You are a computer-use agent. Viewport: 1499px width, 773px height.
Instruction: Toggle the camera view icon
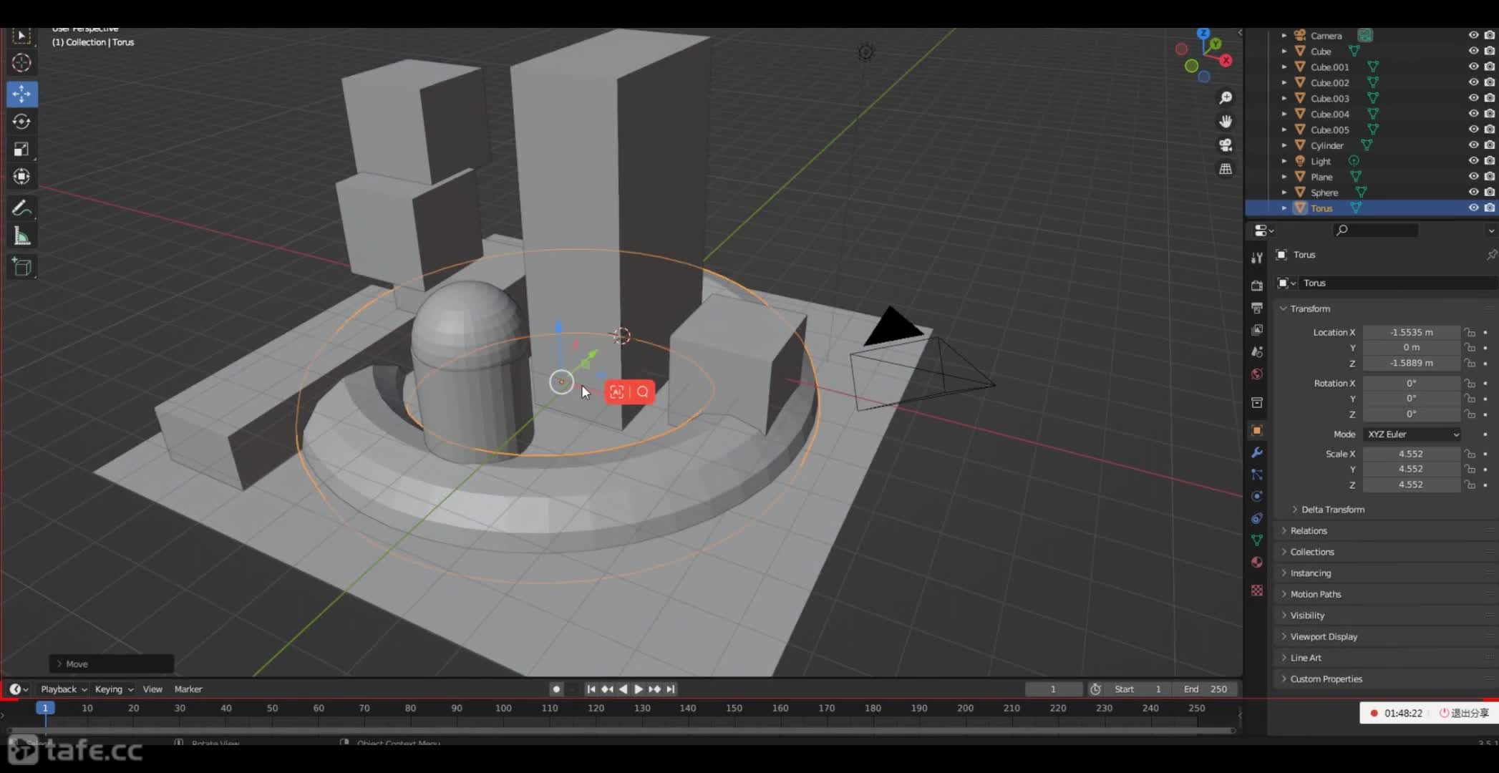pyautogui.click(x=1226, y=145)
